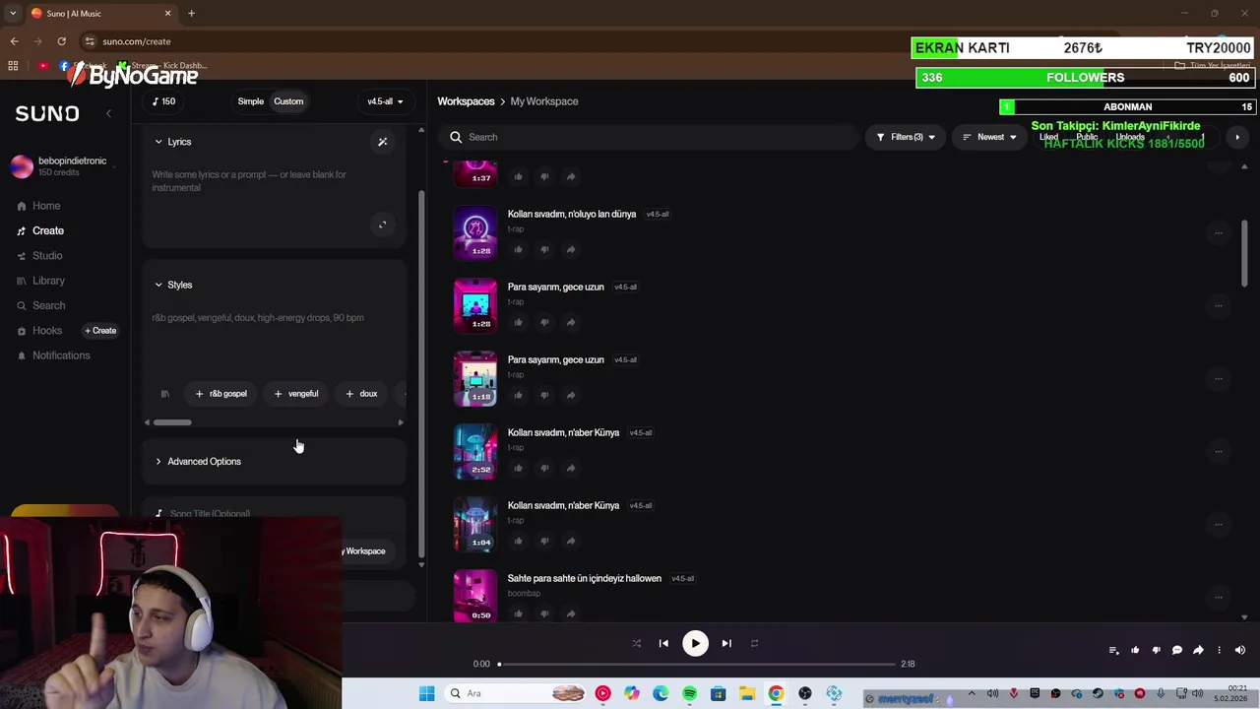
Task: Like the current track in the player bar
Action: click(1135, 650)
